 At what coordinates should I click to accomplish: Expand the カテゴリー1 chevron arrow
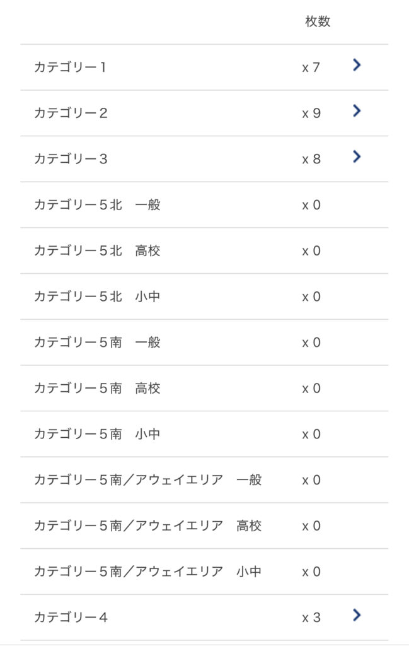[x=357, y=64]
